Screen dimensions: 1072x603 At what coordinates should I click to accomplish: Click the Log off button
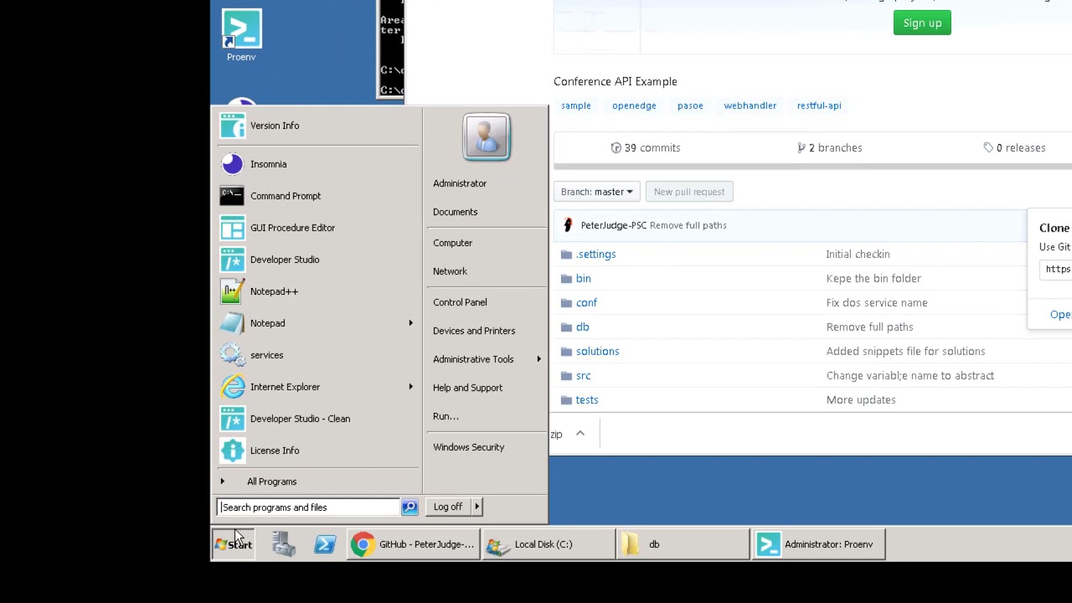pos(448,507)
